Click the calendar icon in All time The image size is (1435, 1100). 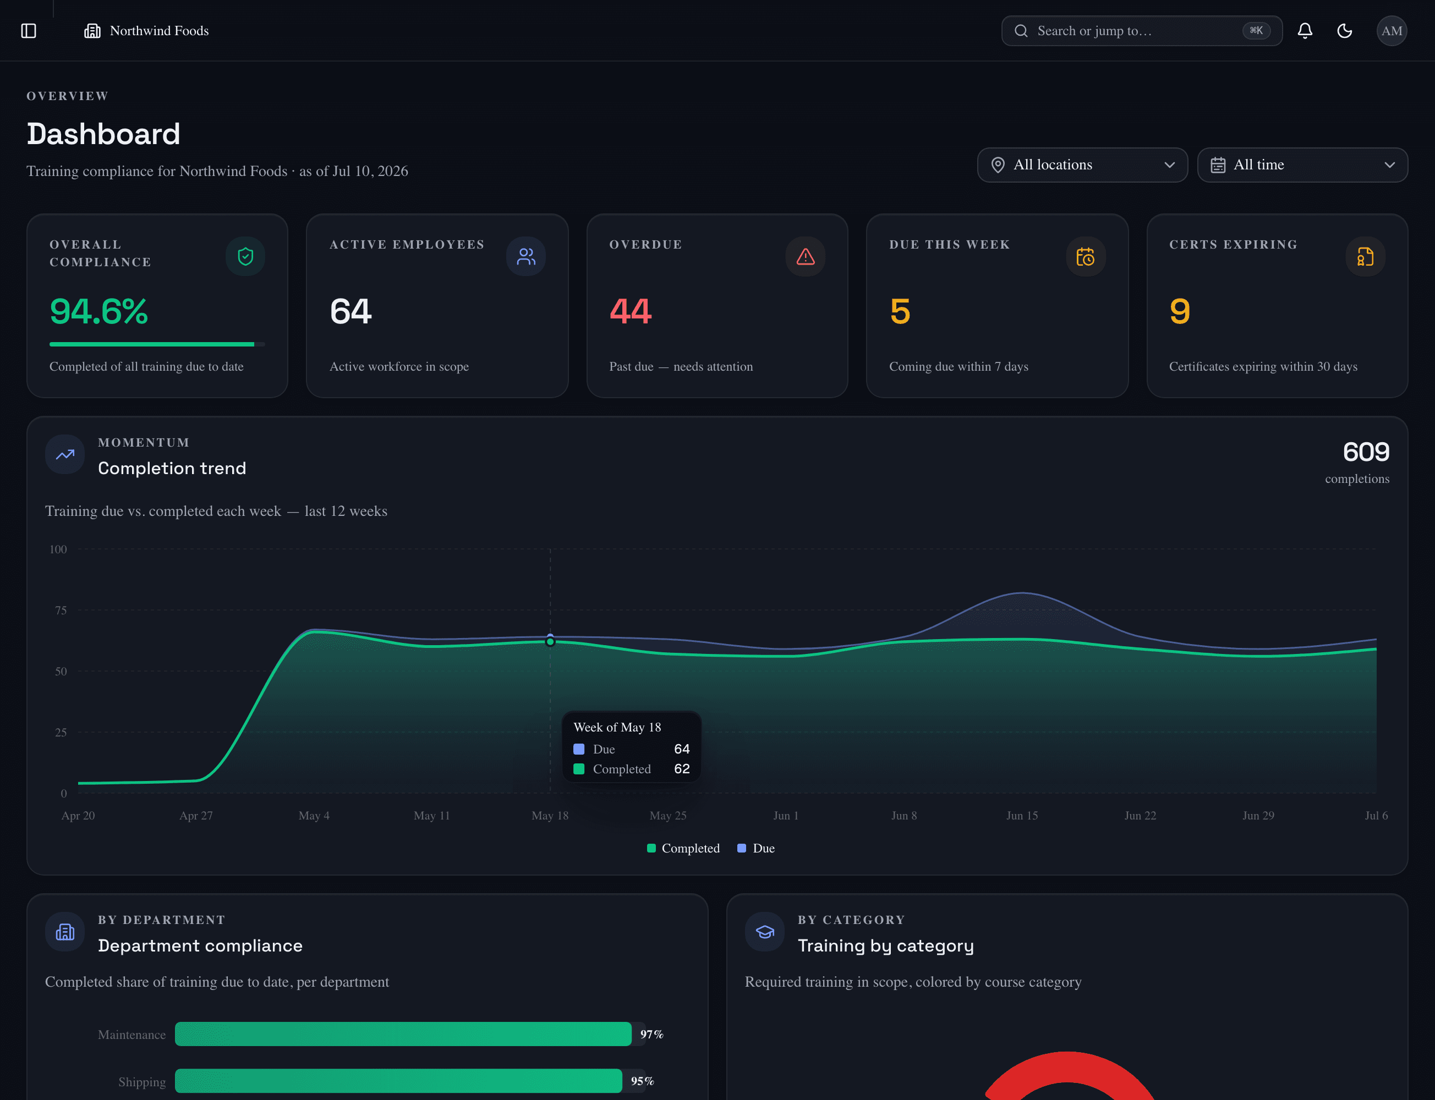coord(1218,165)
